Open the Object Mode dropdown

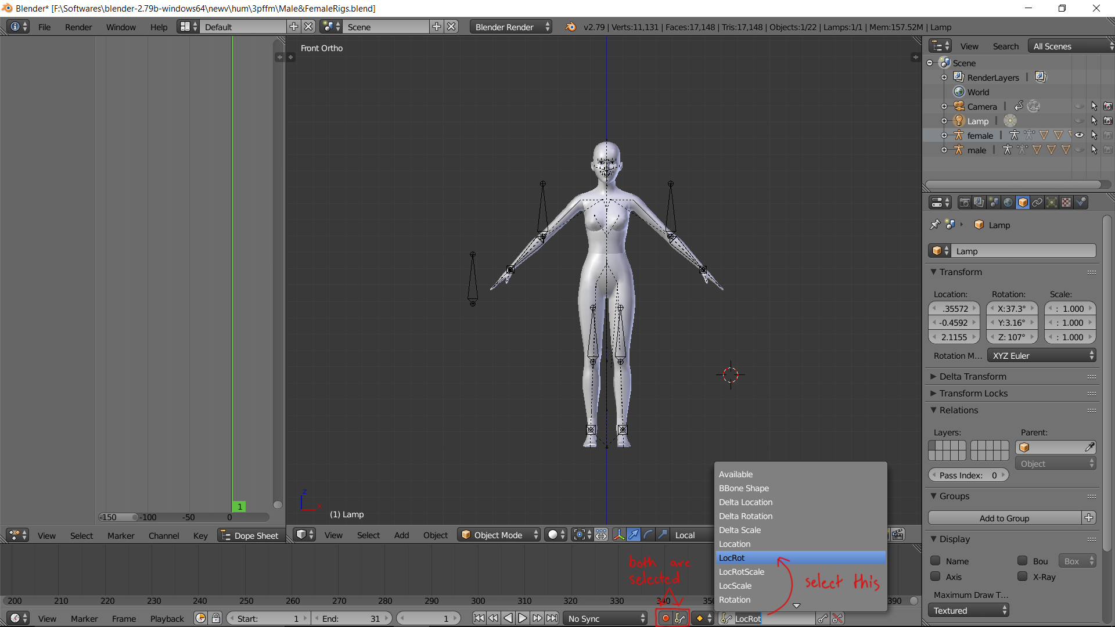499,535
